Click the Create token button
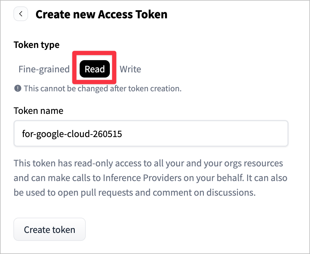 pyautogui.click(x=49, y=230)
